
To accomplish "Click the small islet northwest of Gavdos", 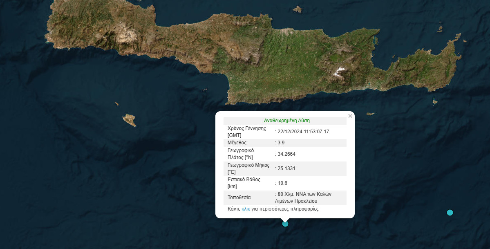I will (116, 104).
